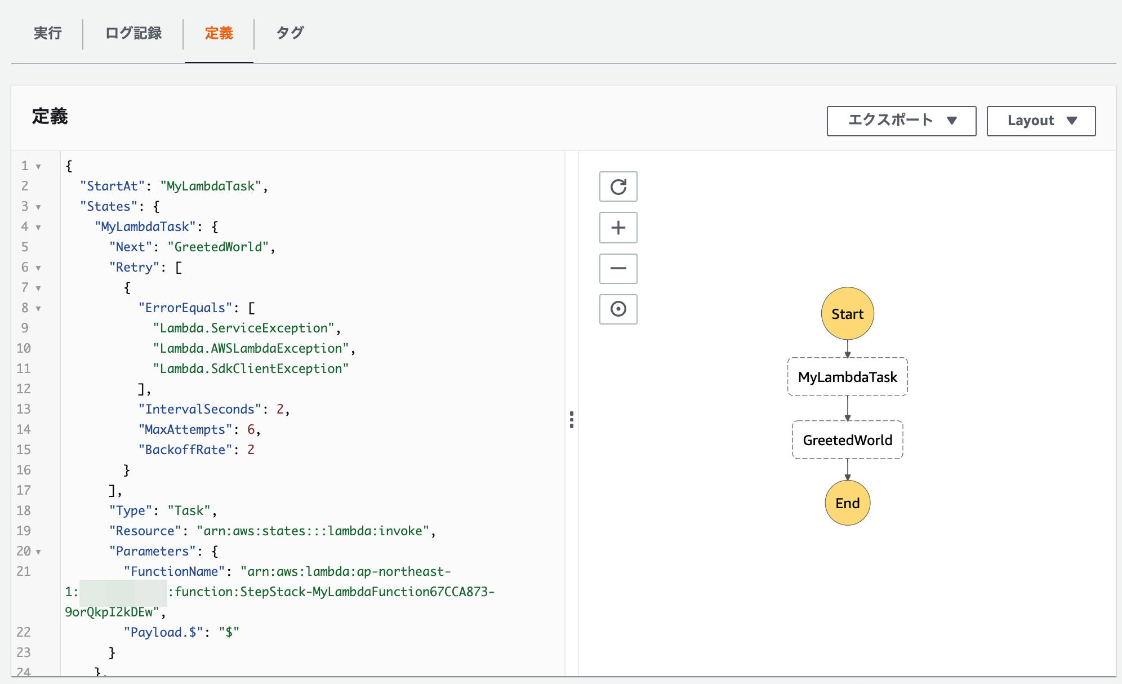The width and height of the screenshot is (1122, 684).
Task: Switch to the 実行 tab
Action: 48,33
